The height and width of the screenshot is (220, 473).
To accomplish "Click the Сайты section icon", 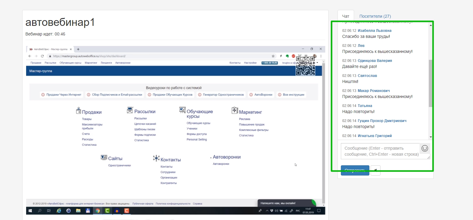I will [104, 157].
